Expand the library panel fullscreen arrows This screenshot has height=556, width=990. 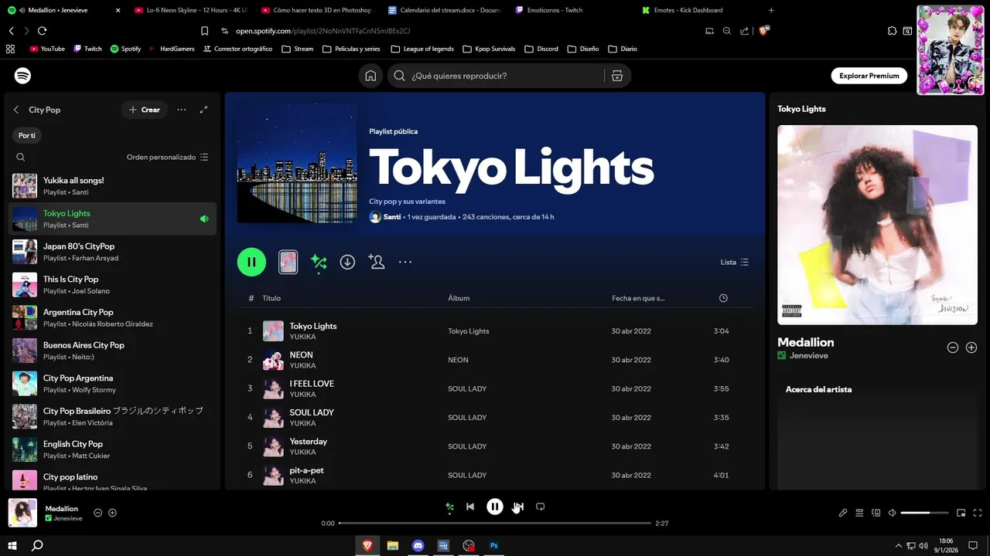[203, 110]
